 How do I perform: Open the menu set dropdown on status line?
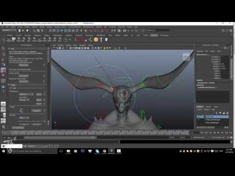click(x=9, y=30)
